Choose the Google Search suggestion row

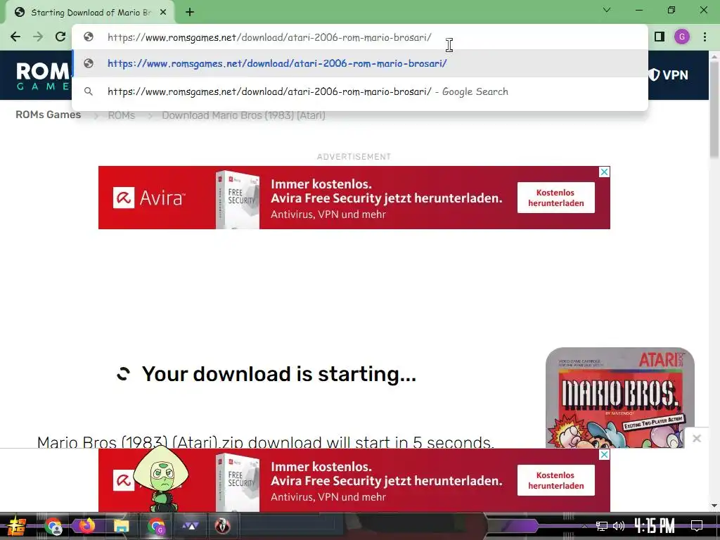[360, 91]
